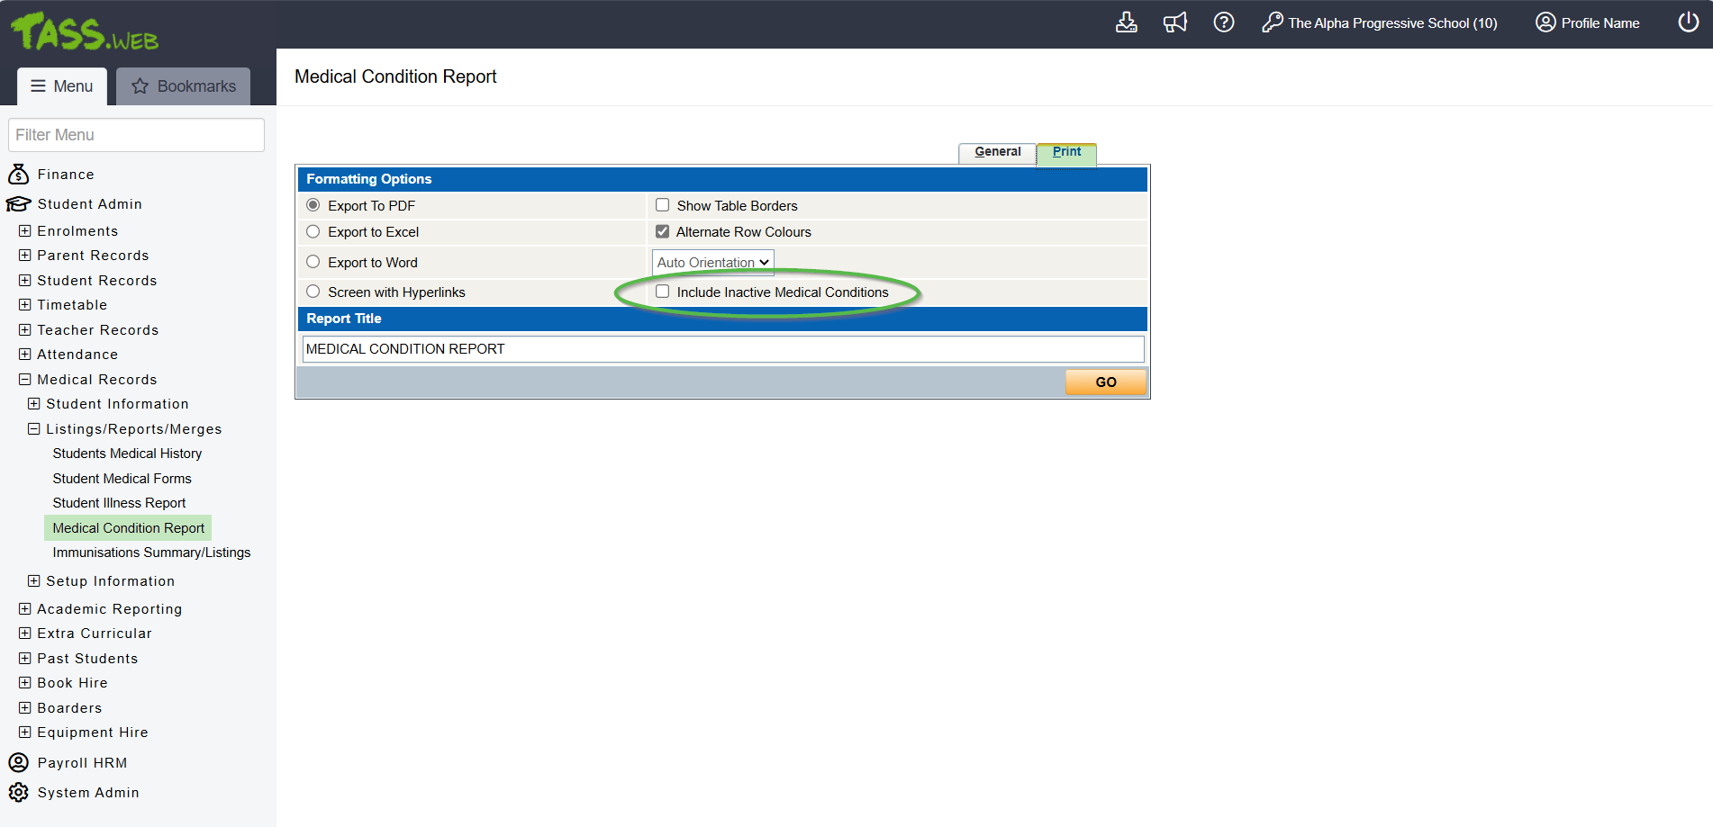
Task: Click the Payroll HRM person icon
Action: coord(19,762)
